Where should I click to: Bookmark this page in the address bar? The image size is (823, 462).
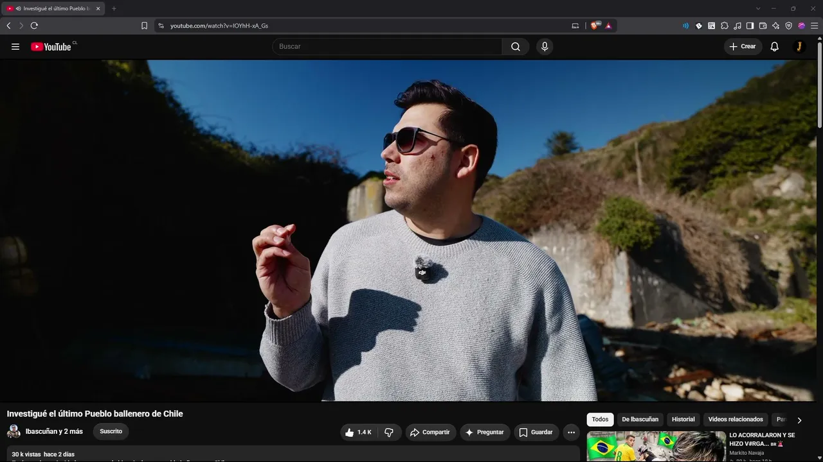tap(144, 26)
